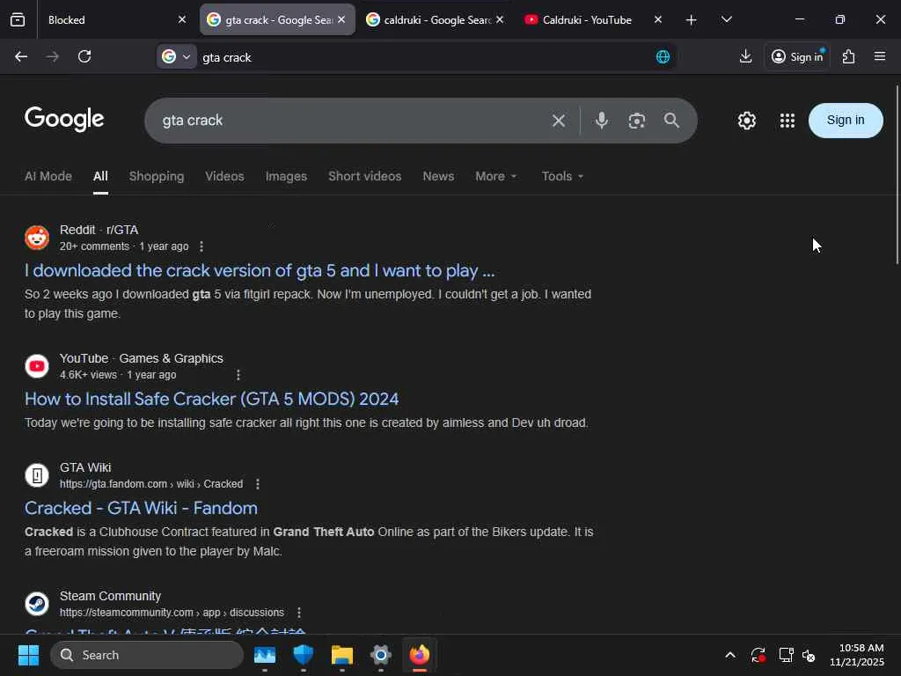Image resolution: width=901 pixels, height=676 pixels.
Task: Open Windows Security shield from taskbar
Action: (303, 655)
